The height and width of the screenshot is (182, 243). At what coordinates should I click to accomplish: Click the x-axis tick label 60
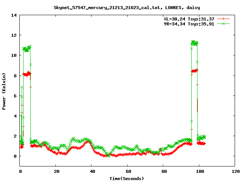[x=128, y=171]
